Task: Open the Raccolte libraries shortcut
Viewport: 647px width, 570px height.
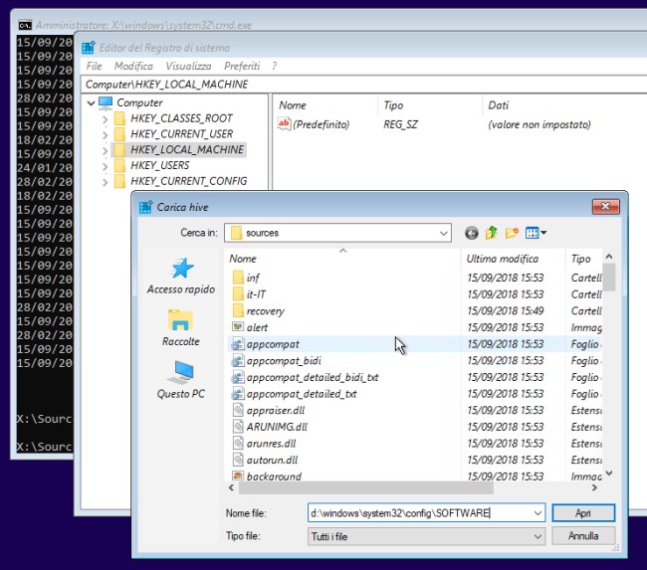Action: point(180,328)
